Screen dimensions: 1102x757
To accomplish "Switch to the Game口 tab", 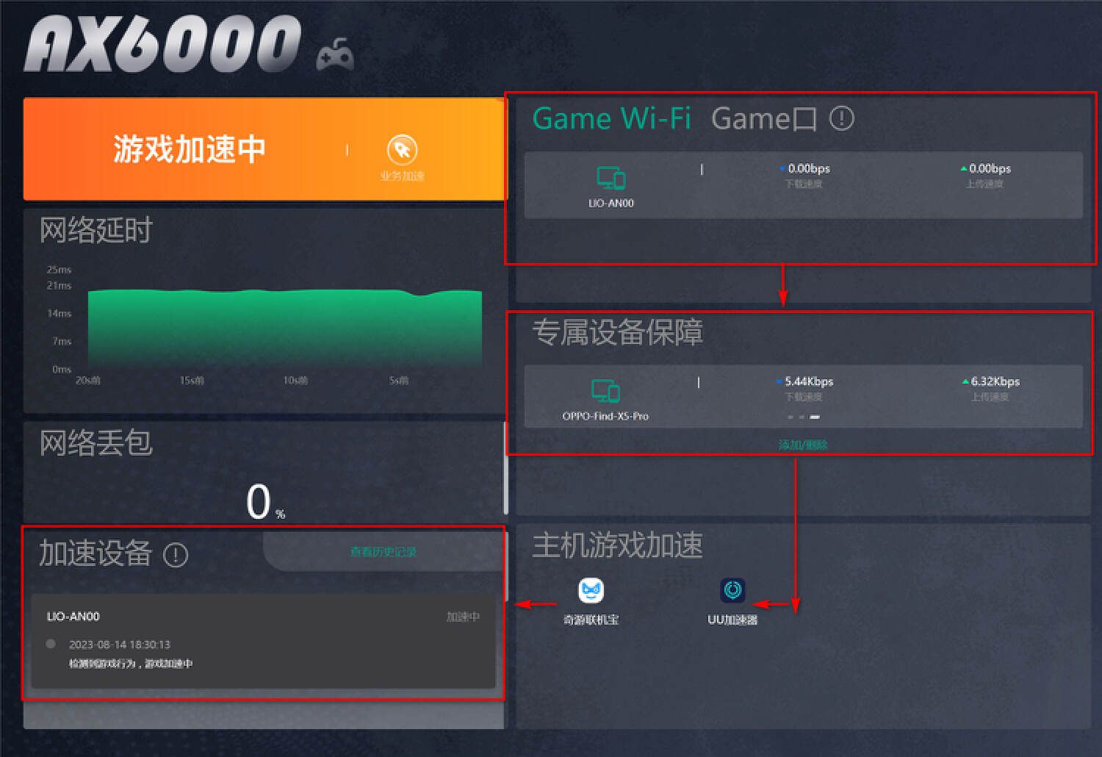I will pos(764,118).
